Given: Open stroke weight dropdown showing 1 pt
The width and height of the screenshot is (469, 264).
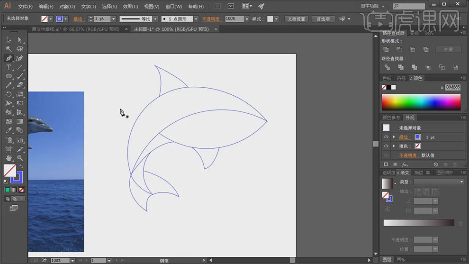Looking at the screenshot, I should coord(113,19).
